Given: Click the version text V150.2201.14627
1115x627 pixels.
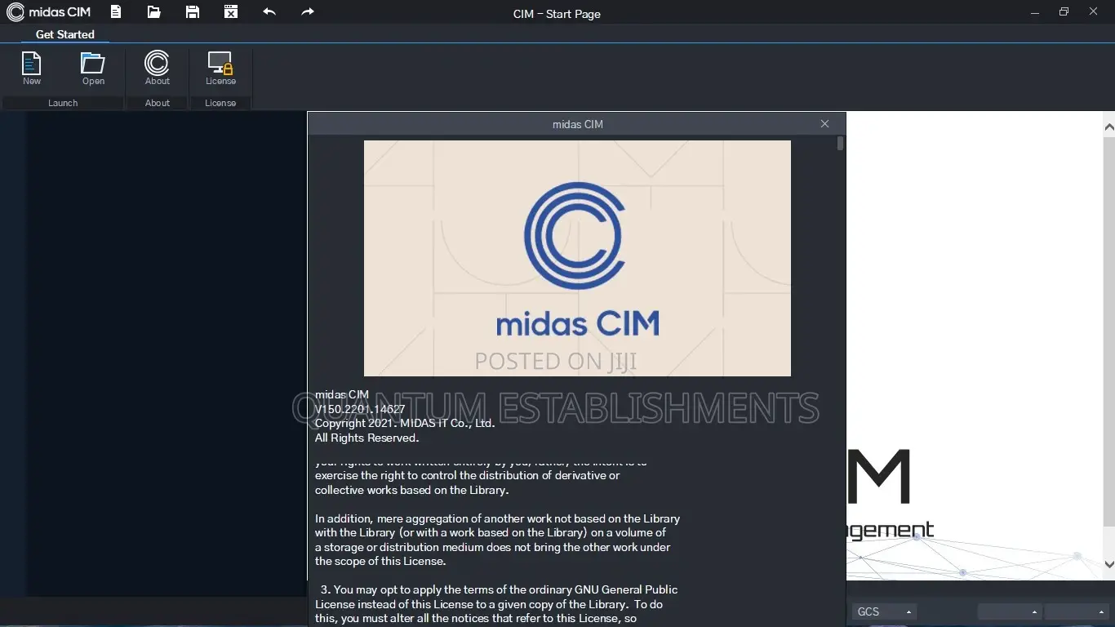Looking at the screenshot, I should point(360,409).
